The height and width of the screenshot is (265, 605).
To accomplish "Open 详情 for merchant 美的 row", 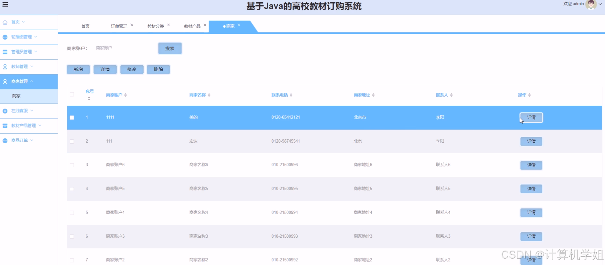I will coord(531,118).
